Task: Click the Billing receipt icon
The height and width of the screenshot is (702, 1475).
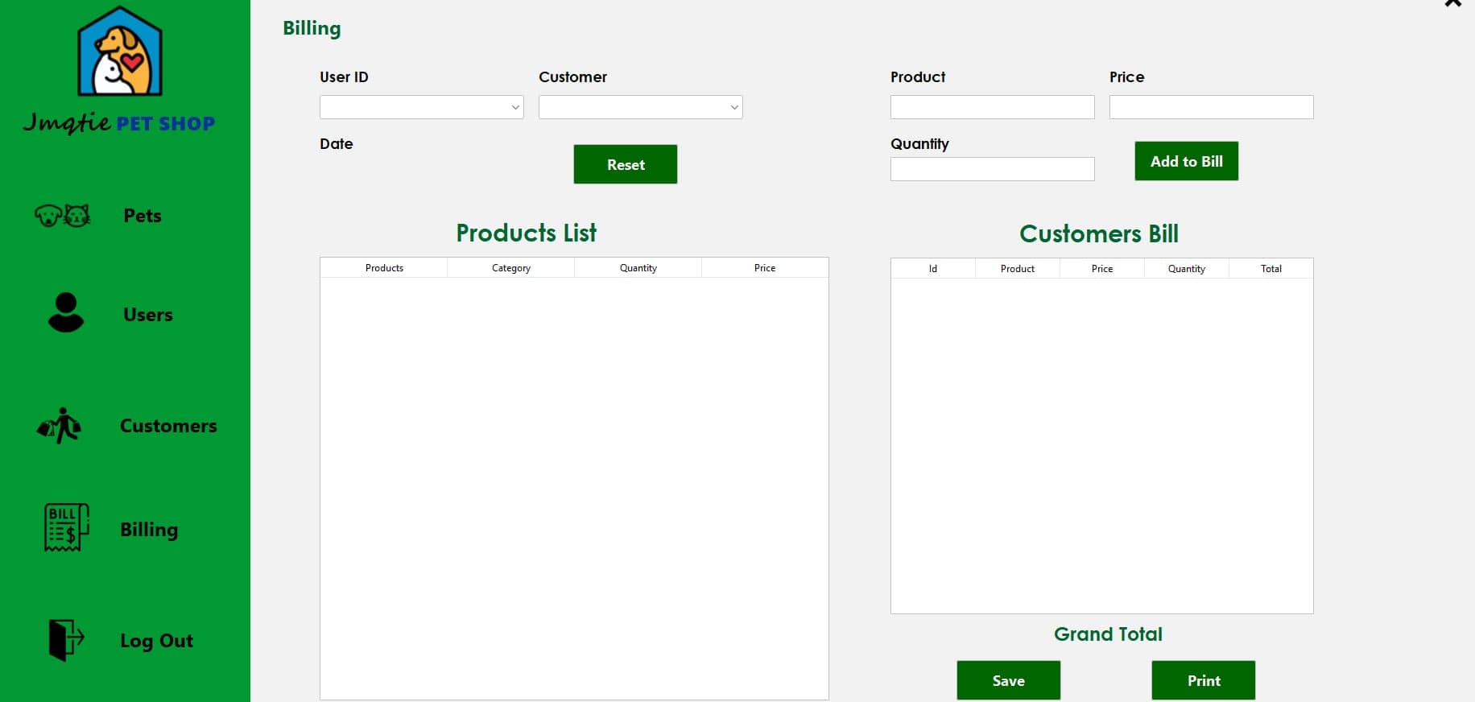Action: pyautogui.click(x=66, y=527)
